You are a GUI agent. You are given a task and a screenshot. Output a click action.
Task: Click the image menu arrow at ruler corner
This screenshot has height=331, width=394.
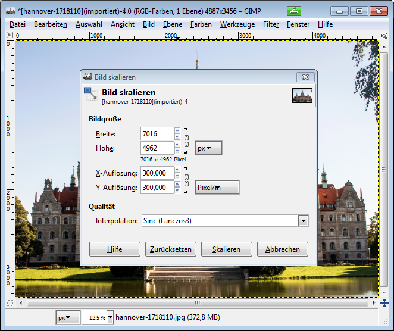(x=10, y=36)
